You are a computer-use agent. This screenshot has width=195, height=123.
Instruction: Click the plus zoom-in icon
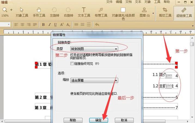point(11,10)
